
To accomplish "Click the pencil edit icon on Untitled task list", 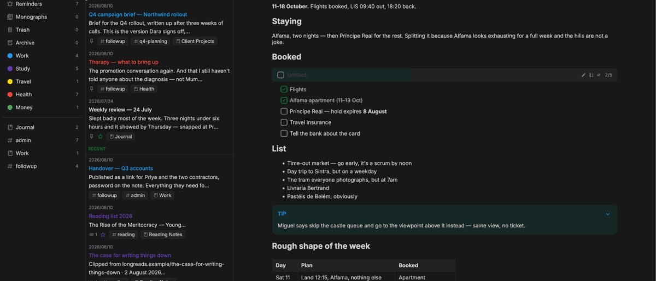I will point(583,75).
